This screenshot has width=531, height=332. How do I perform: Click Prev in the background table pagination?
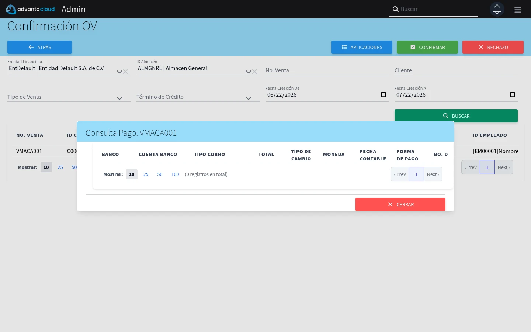(471, 167)
